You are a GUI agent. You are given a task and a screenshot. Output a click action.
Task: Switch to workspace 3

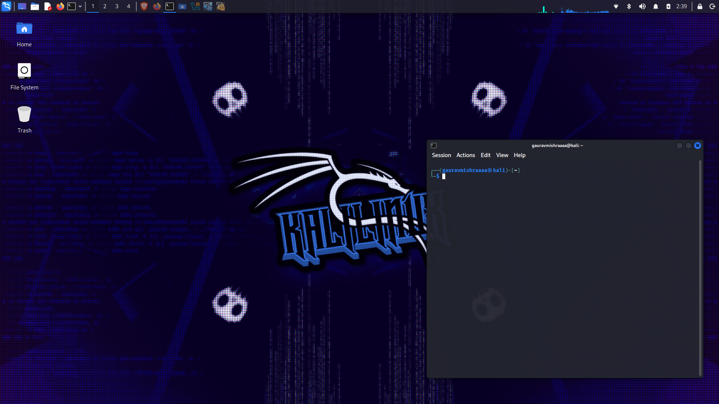(x=117, y=6)
